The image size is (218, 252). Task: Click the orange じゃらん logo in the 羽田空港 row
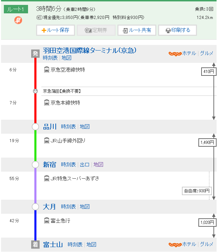[x=175, y=53]
